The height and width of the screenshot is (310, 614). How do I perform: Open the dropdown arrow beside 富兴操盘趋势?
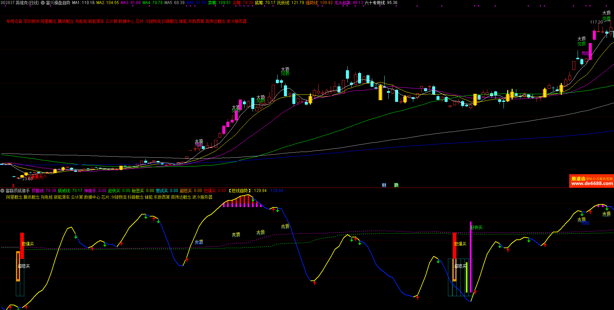click(x=42, y=3)
